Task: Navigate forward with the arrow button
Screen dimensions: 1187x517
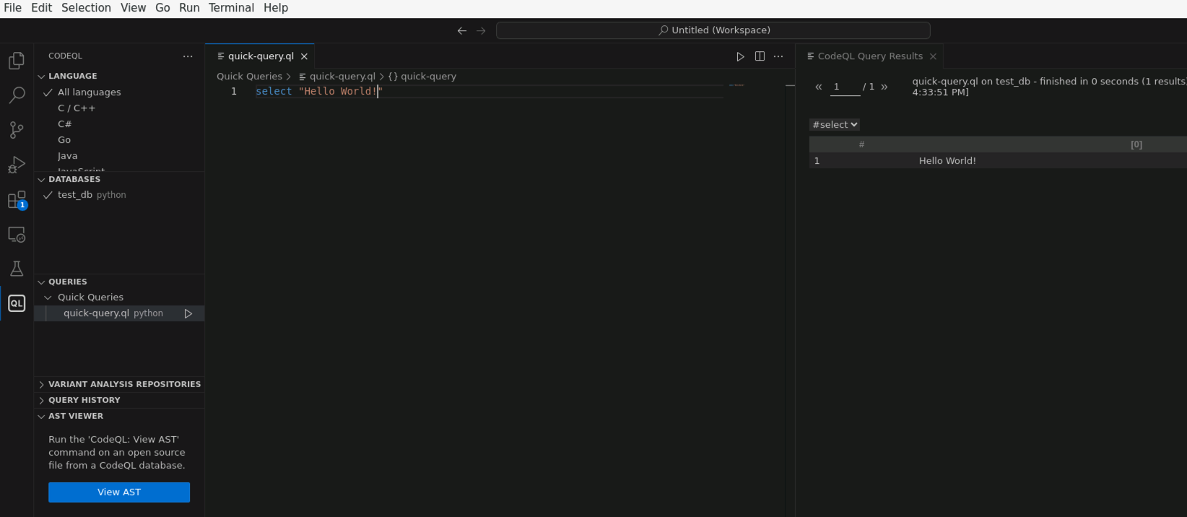Action: pos(481,30)
